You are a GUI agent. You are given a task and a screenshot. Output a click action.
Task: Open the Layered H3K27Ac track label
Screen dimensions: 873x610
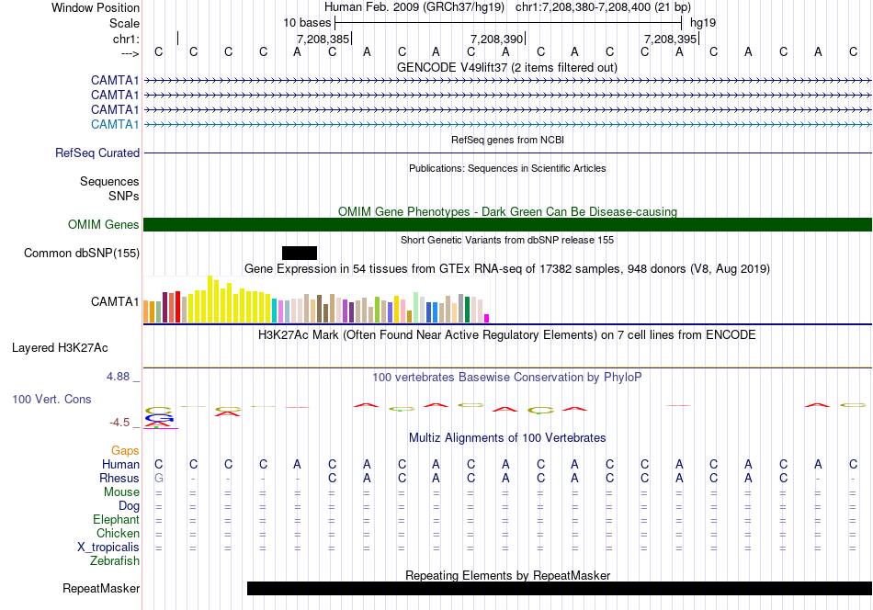(x=60, y=348)
